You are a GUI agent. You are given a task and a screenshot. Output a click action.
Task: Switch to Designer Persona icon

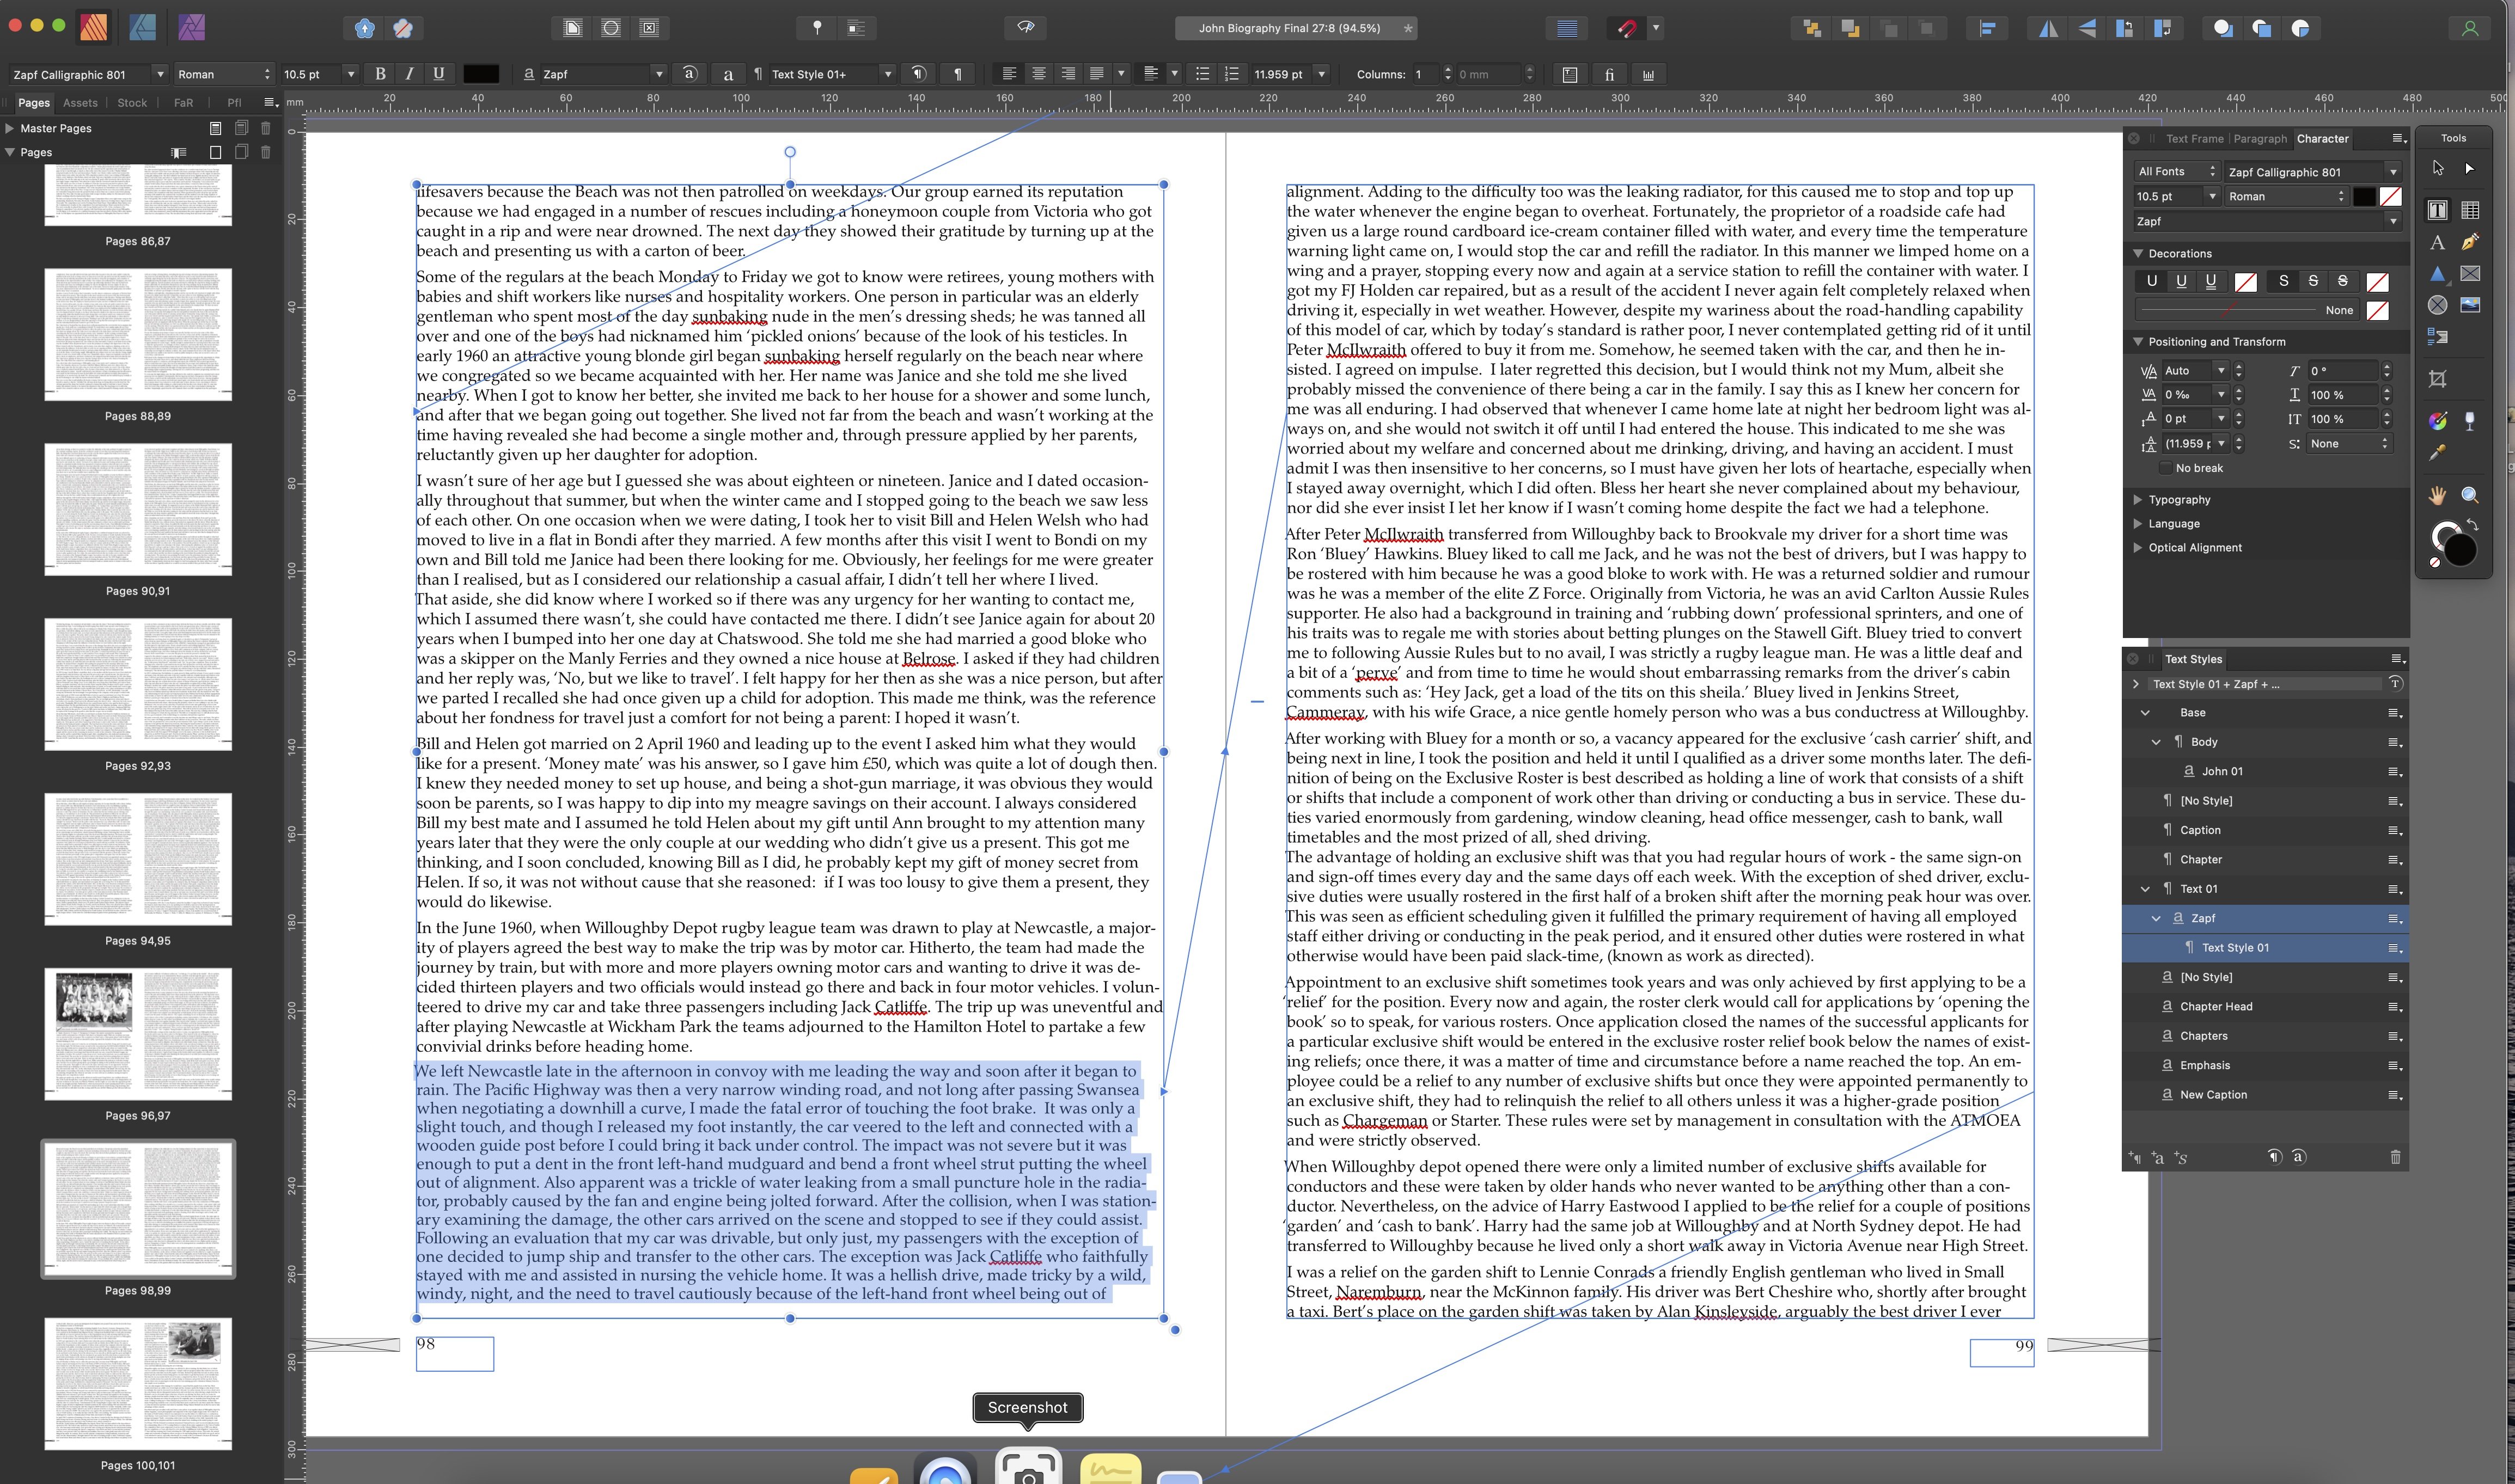pyautogui.click(x=142, y=27)
